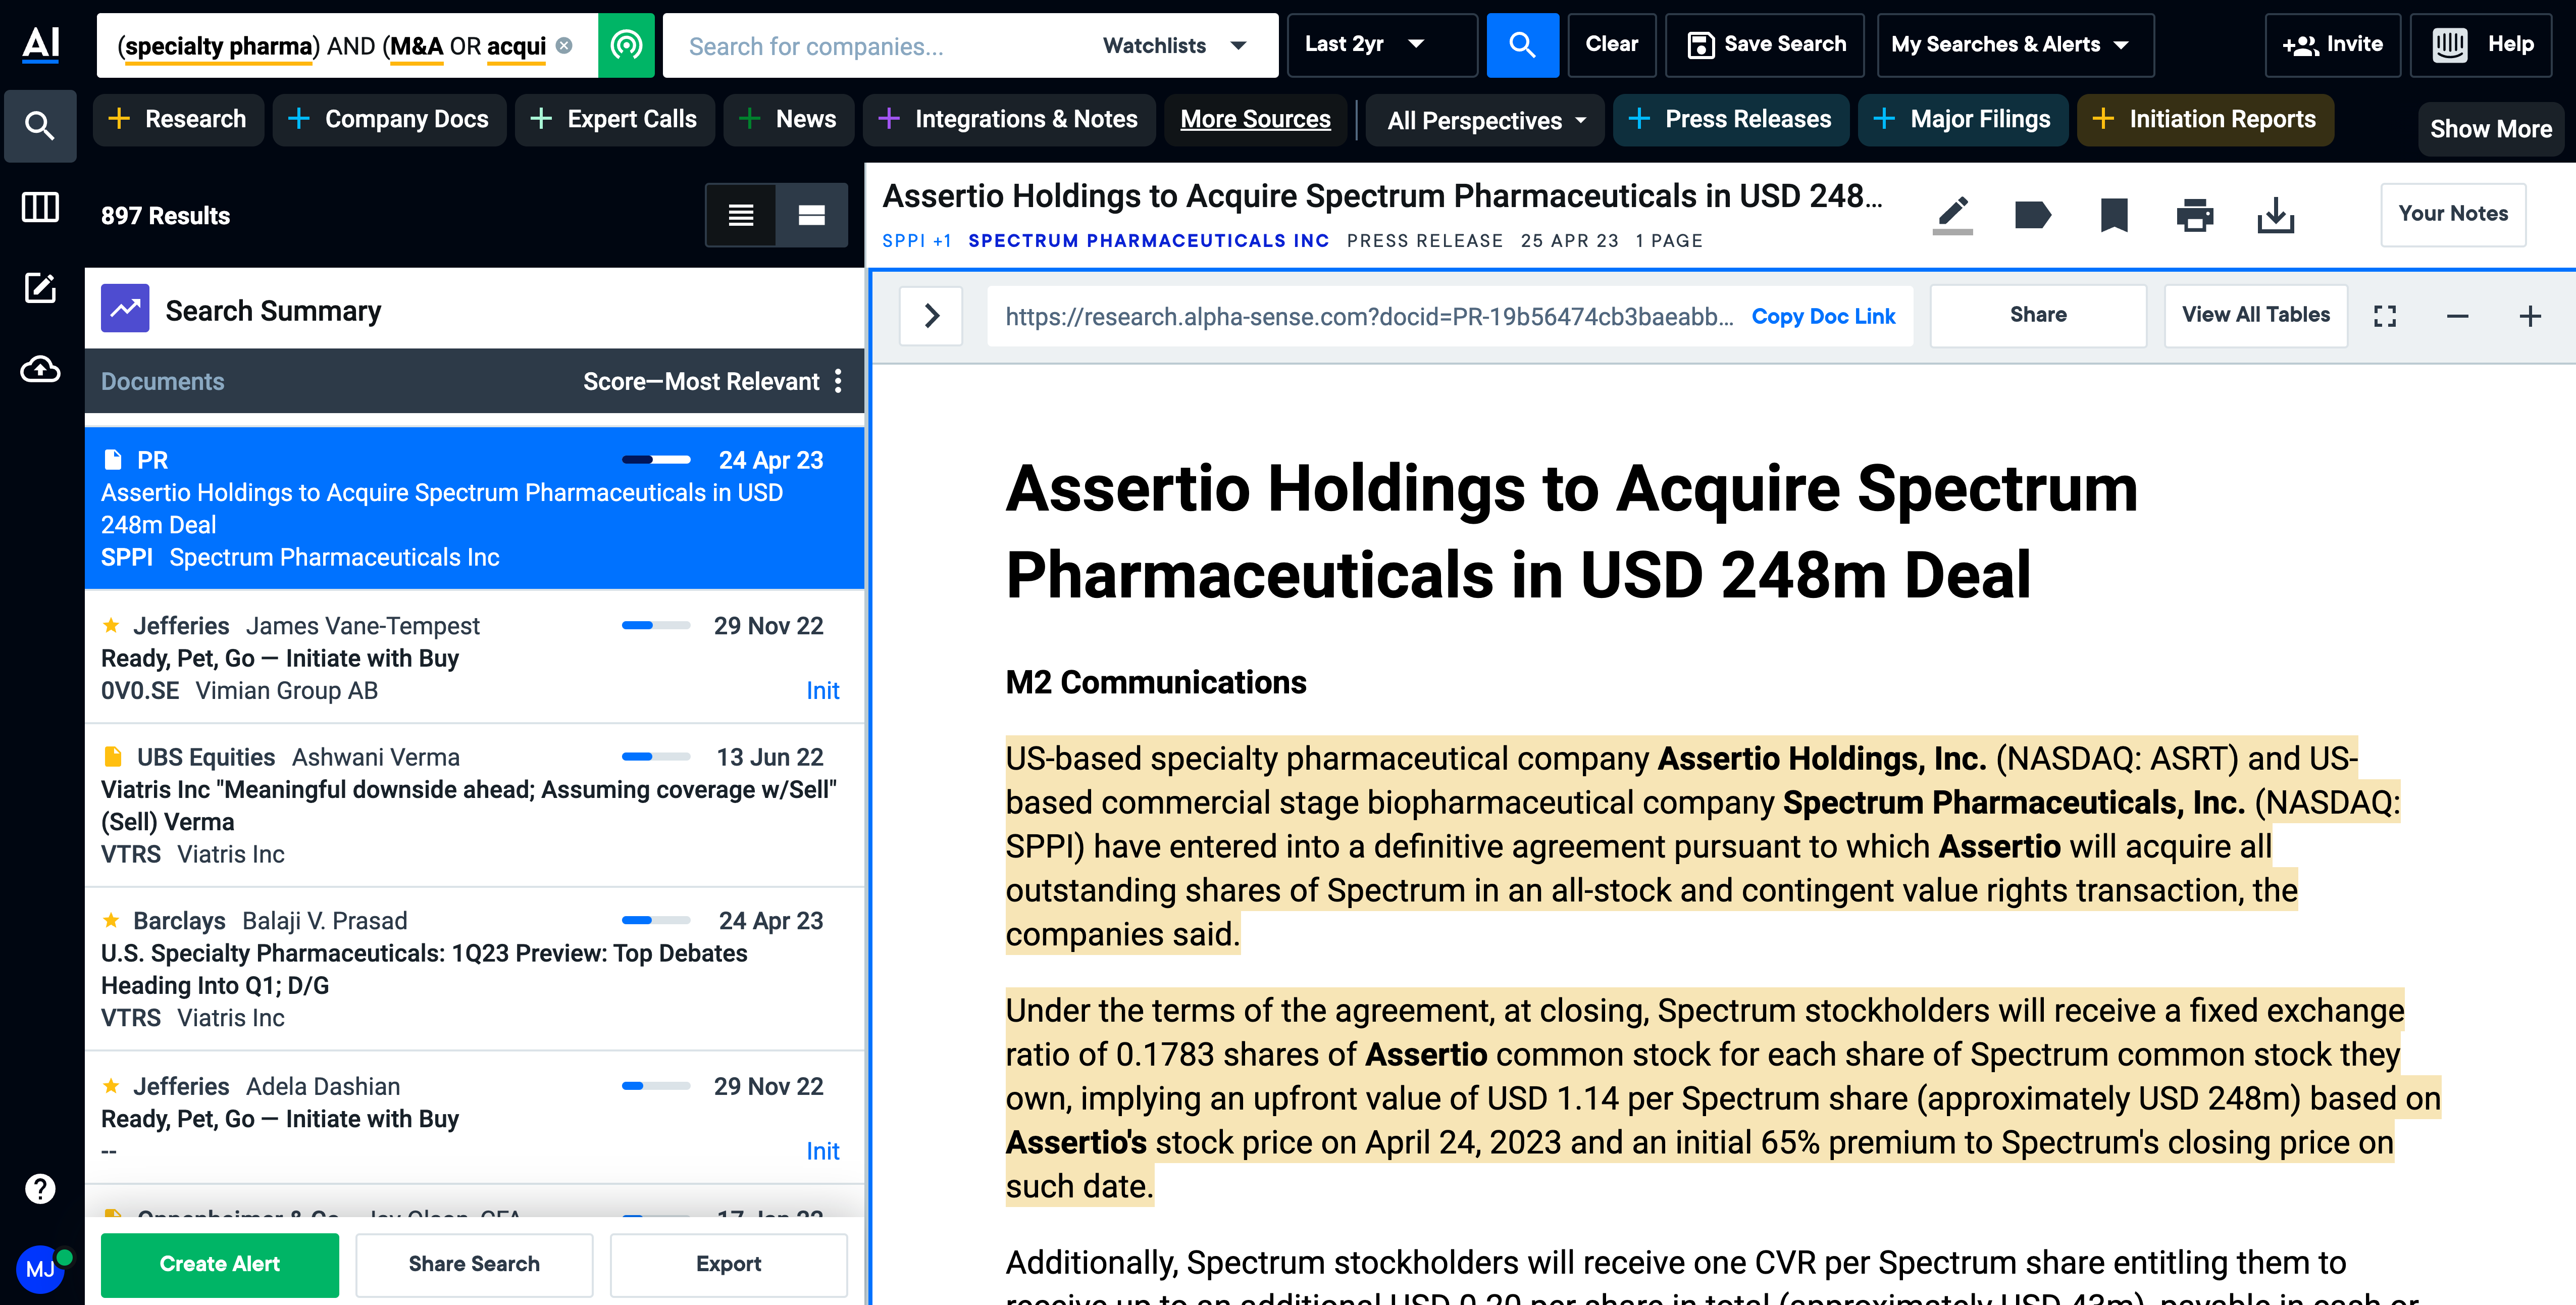2576x1305 pixels.
Task: Add the News source filter
Action: [x=788, y=119]
